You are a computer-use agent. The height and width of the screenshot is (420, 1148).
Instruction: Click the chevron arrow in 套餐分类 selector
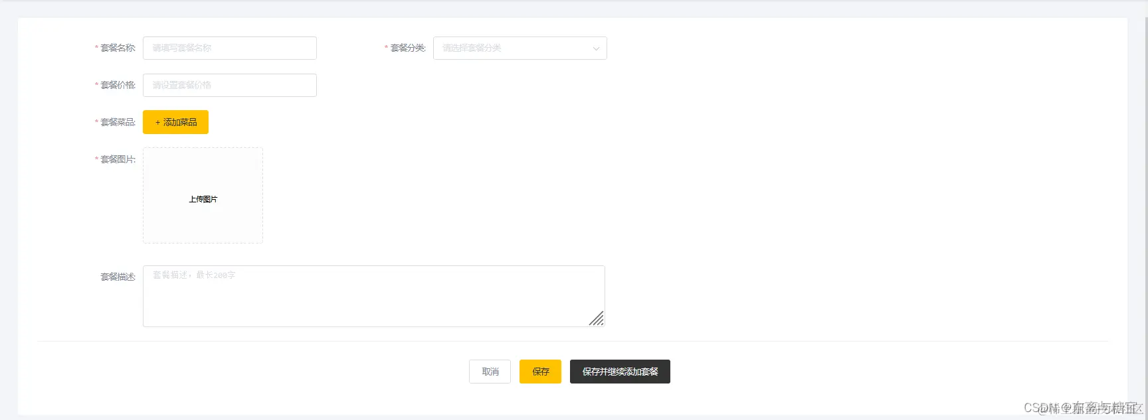pyautogui.click(x=596, y=48)
